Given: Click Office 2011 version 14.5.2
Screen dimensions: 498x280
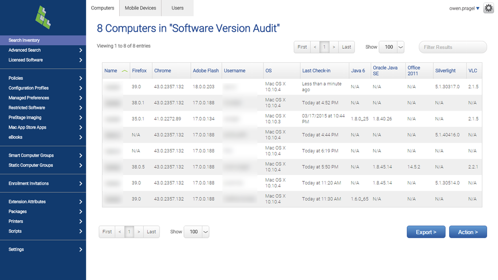Looking at the screenshot, I should click(x=414, y=167).
